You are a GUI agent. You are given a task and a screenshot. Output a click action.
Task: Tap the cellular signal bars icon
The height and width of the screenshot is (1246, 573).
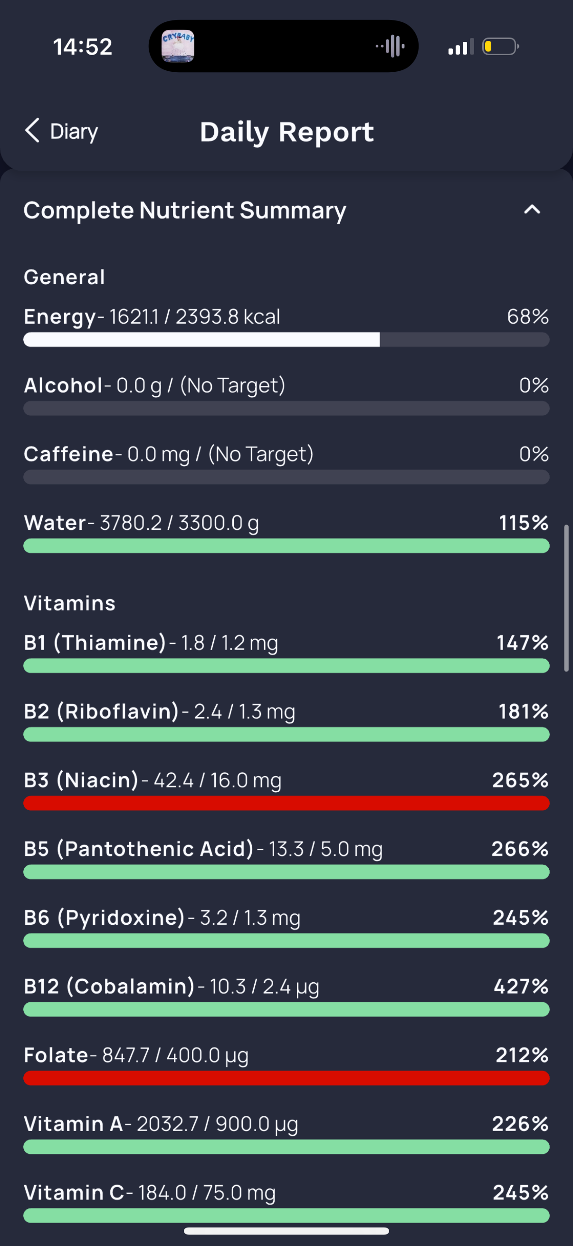pyautogui.click(x=461, y=47)
